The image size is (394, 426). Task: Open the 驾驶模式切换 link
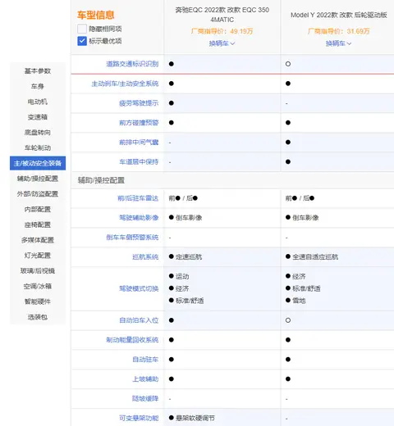coord(139,288)
